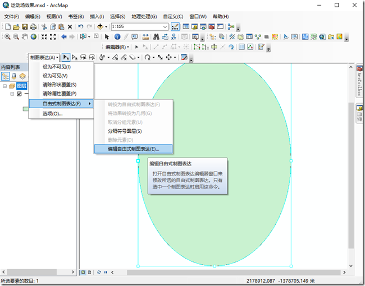Click the vertical map scrollbar thumb
This screenshot has width=365, height=286.
tap(351, 175)
